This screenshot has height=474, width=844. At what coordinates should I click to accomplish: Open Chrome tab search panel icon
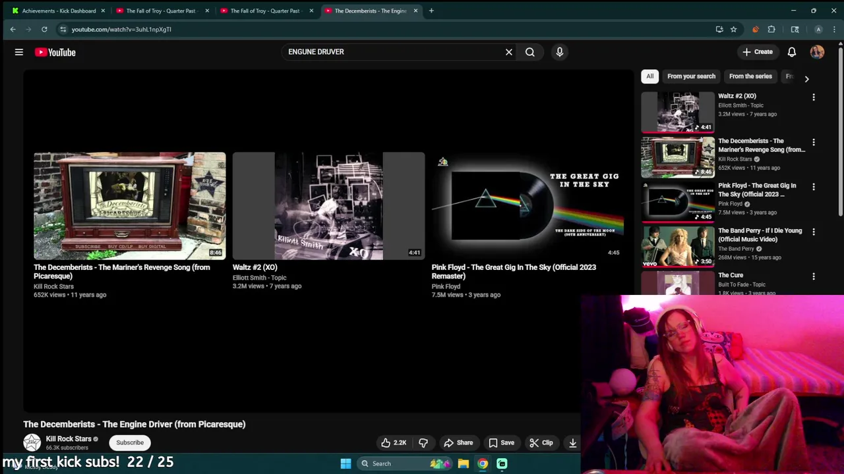[x=795, y=29]
